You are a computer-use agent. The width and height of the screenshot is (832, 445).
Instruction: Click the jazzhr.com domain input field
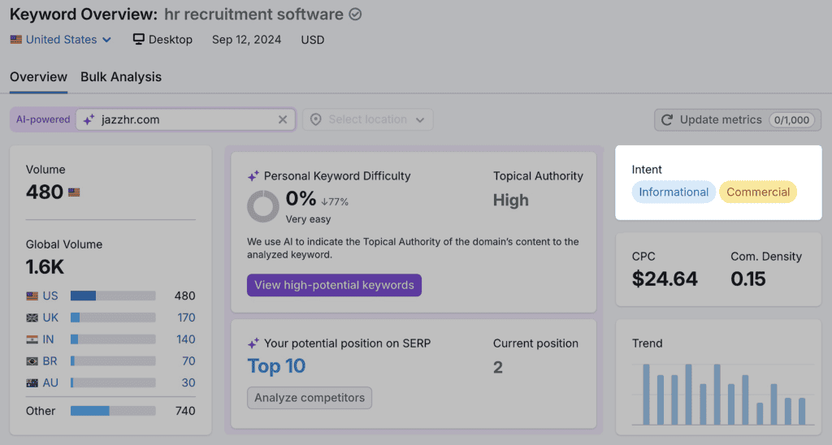pos(183,119)
